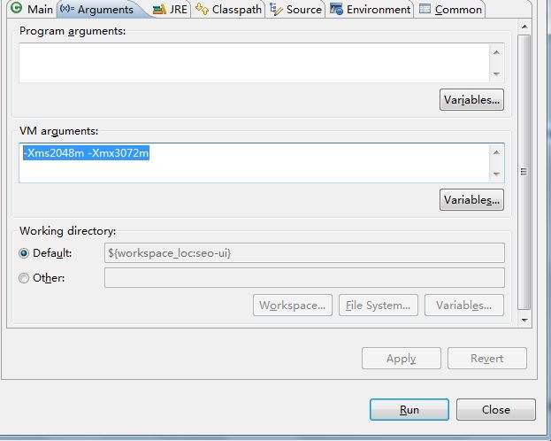Click the working directory Variables... button
The image size is (551, 441).
[x=463, y=306]
